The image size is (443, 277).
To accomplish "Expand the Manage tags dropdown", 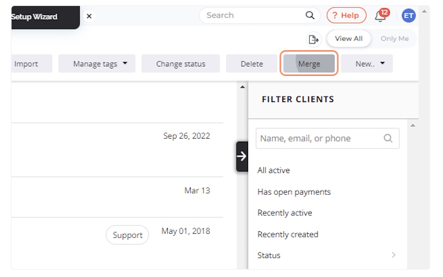I will [x=97, y=63].
